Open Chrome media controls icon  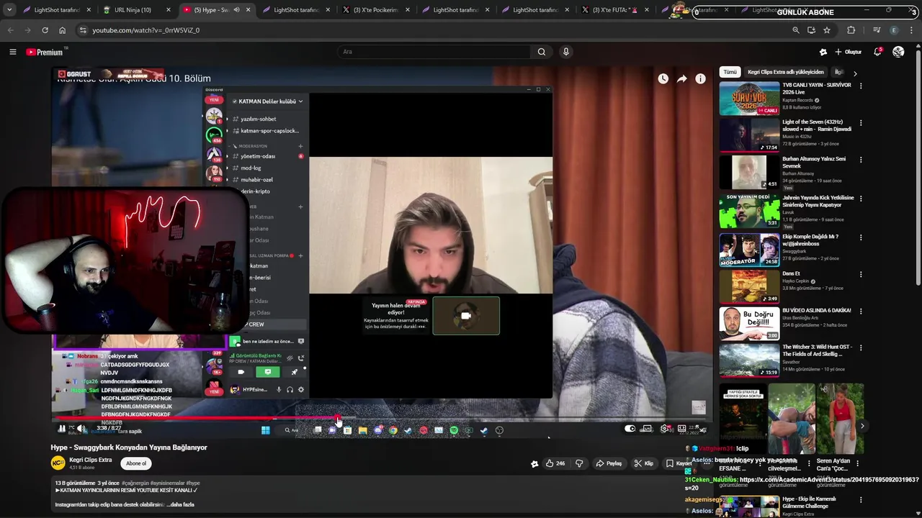tap(876, 30)
